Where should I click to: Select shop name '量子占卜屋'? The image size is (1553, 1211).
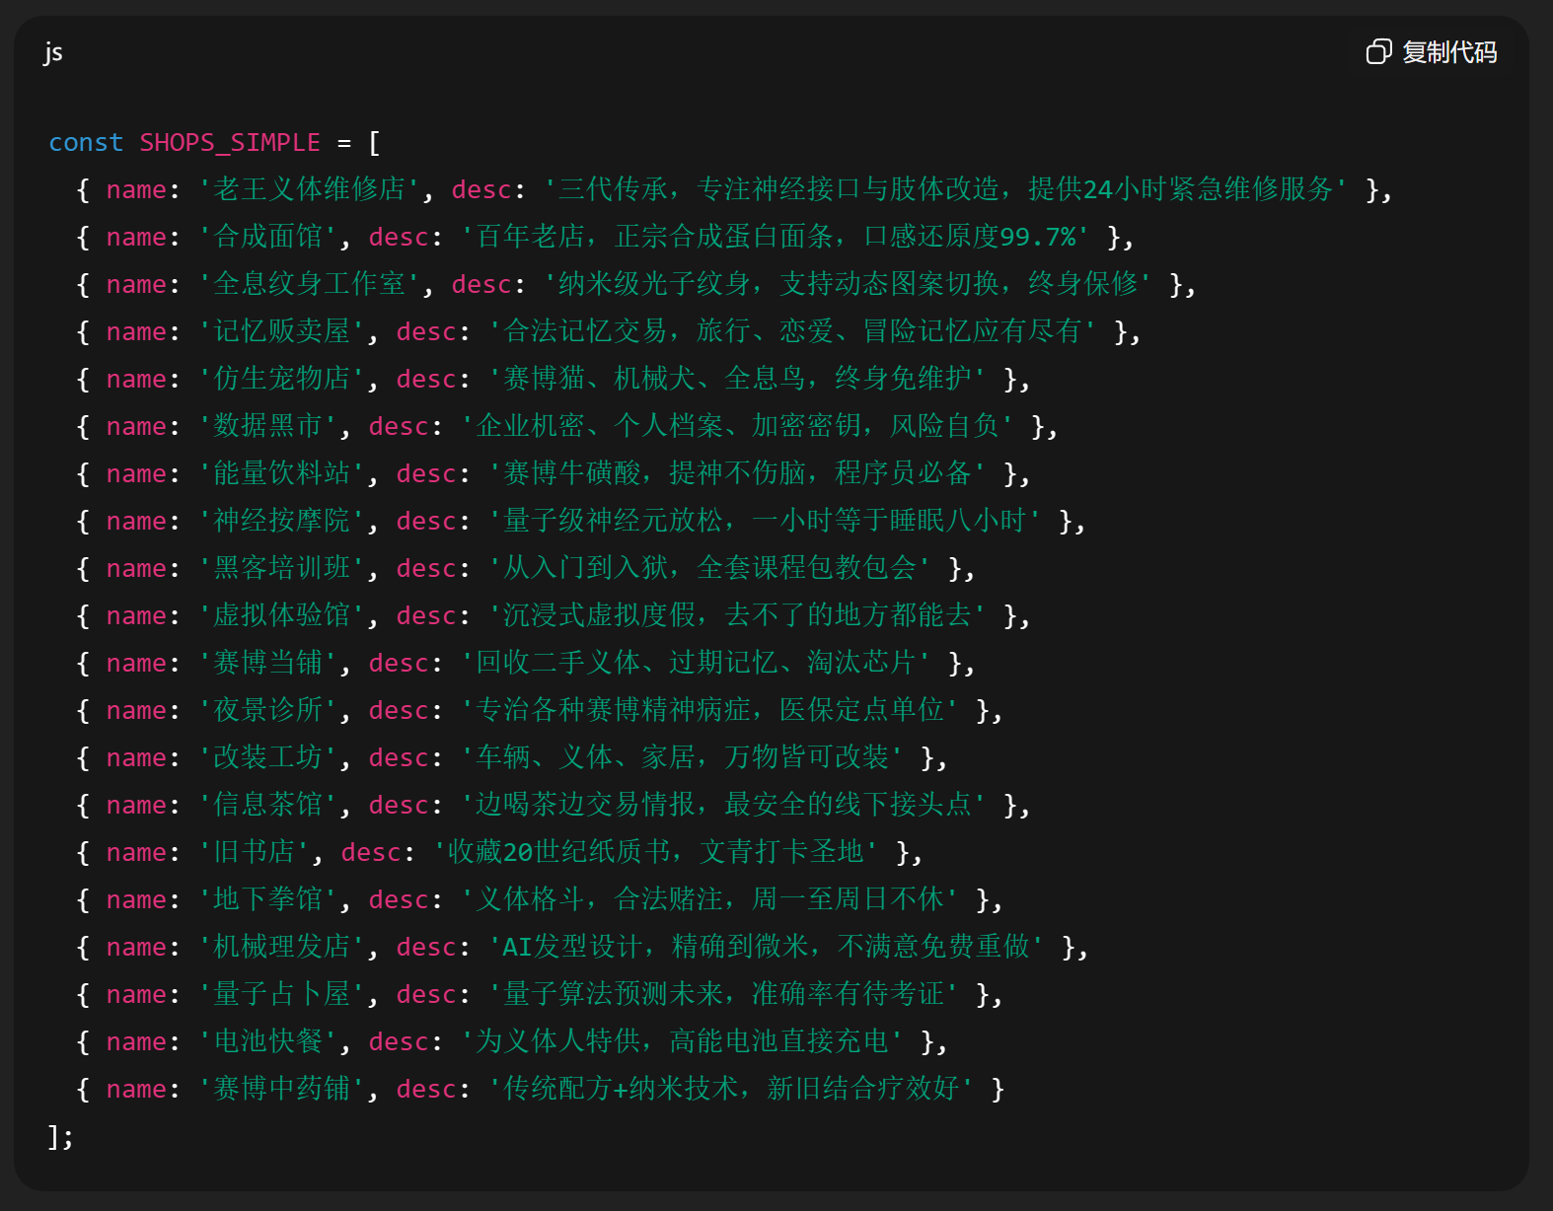[x=282, y=994]
